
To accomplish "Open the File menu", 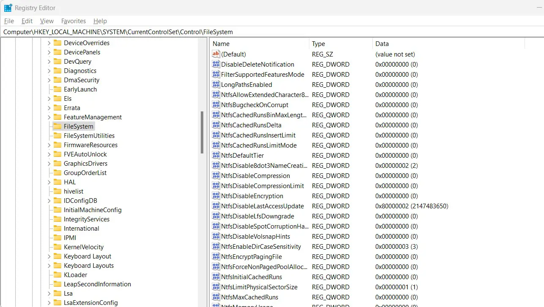I will click(9, 21).
